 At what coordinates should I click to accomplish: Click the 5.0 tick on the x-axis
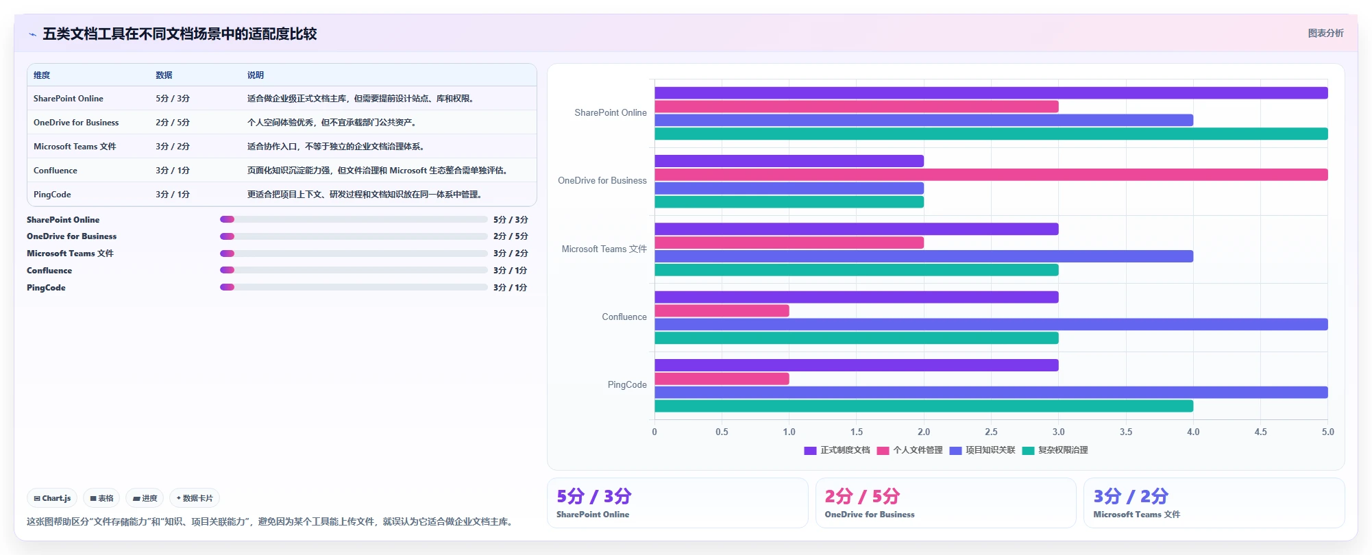pyautogui.click(x=1327, y=432)
